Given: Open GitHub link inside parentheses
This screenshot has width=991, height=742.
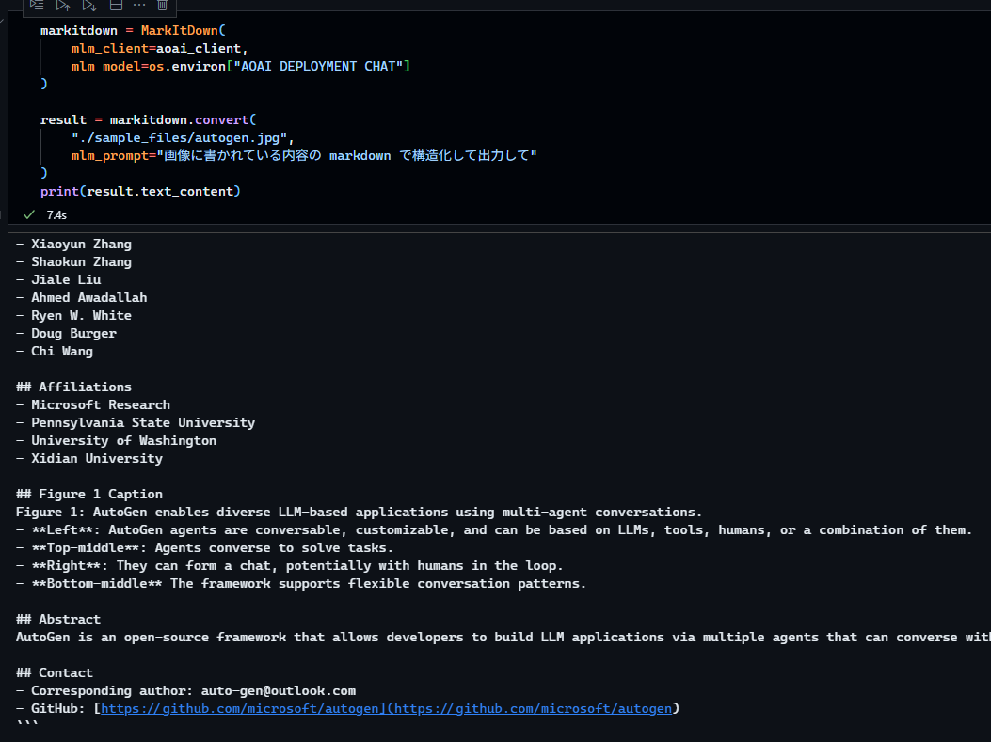Looking at the screenshot, I should click(x=532, y=708).
